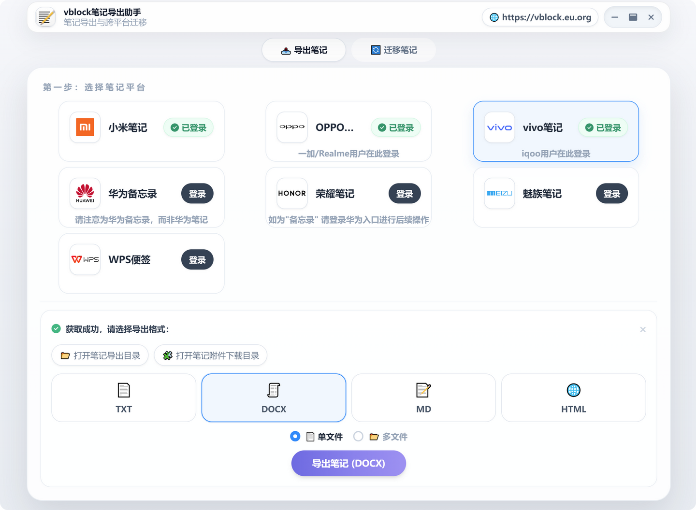Click the puzzle icon for 打开笔记附件下载目录
This screenshot has width=696, height=510.
point(168,356)
